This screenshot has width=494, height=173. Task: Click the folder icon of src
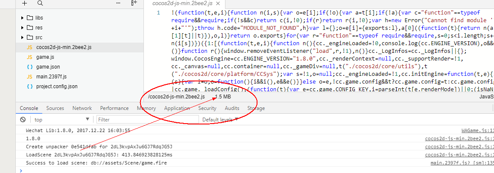click(30, 37)
